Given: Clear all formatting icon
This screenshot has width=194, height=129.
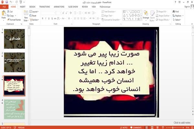Looking at the screenshot, I should point(70,13).
